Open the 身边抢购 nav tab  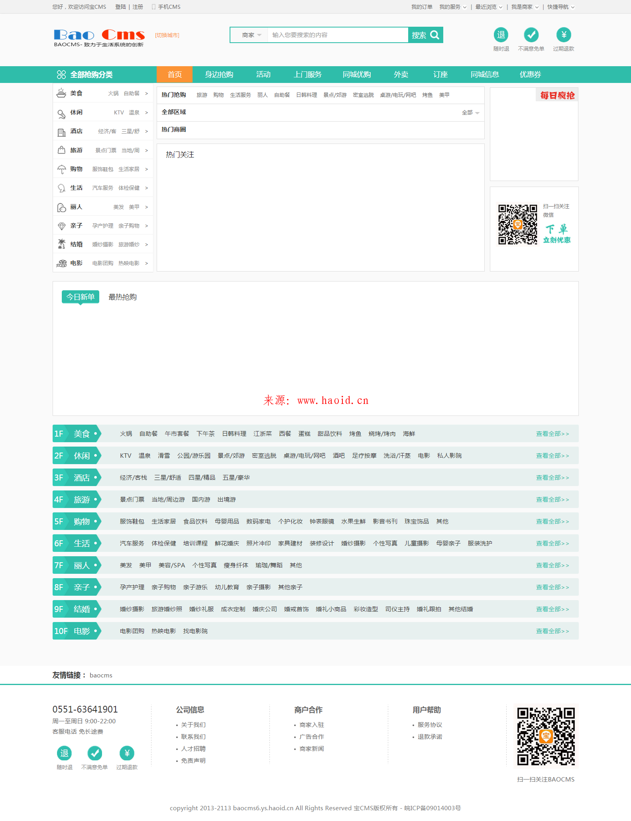tap(219, 75)
